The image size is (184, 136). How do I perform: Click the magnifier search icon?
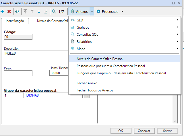pos(54,12)
